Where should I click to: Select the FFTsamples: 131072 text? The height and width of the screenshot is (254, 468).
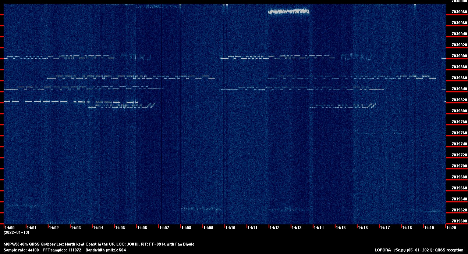pyautogui.click(x=62, y=250)
